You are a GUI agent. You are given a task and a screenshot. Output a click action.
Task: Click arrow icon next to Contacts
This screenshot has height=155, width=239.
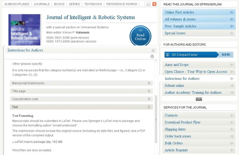pos(232,116)
